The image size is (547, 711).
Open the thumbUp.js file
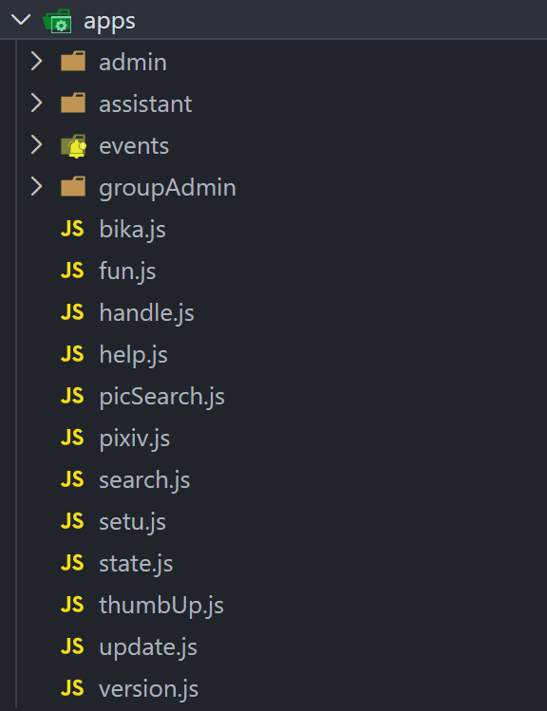(161, 605)
